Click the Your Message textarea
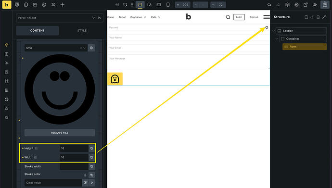 point(189,62)
